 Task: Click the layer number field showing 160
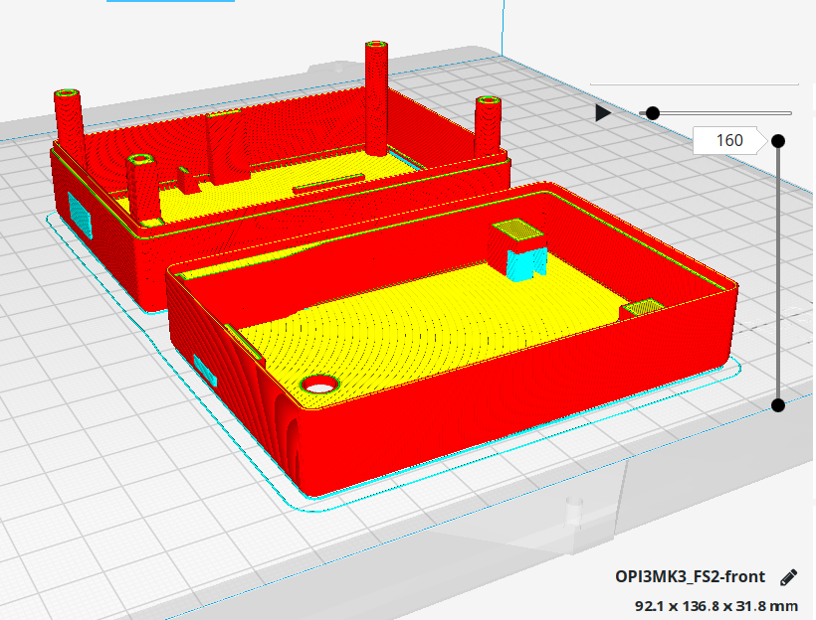point(729,141)
